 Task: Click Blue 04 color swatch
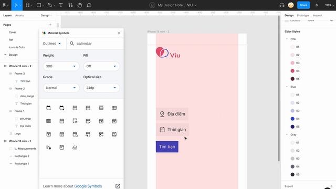pyautogui.click(x=292, y=119)
